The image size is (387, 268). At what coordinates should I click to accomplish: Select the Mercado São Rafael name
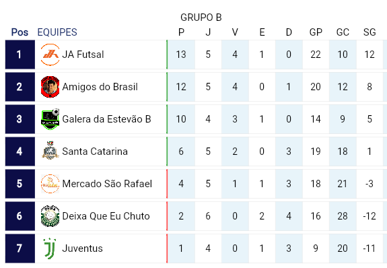click(x=107, y=184)
